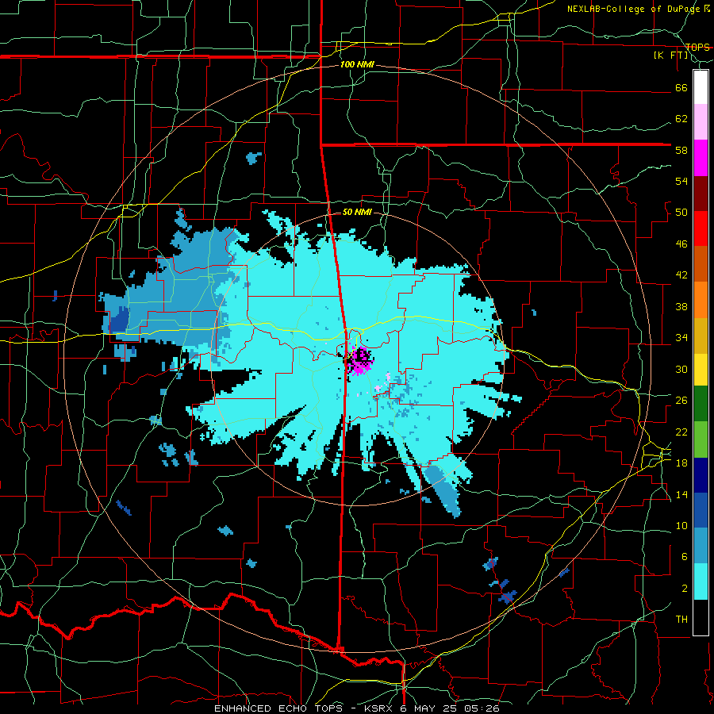Click the magenta high echo top core at the radar site
Viewport: 714px width, 714px height.
[x=359, y=361]
